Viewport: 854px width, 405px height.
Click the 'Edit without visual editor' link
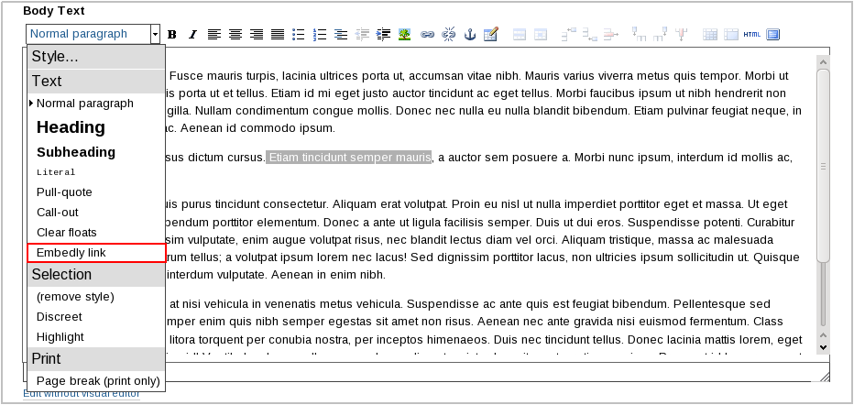(x=82, y=394)
